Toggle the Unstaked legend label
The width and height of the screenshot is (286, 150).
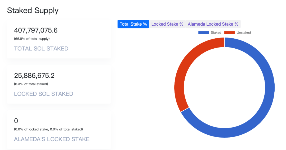coord(244,32)
